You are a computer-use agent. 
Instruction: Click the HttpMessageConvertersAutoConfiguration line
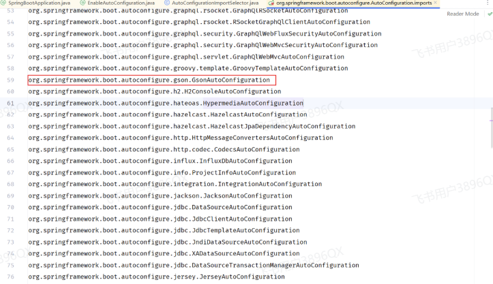(x=181, y=138)
